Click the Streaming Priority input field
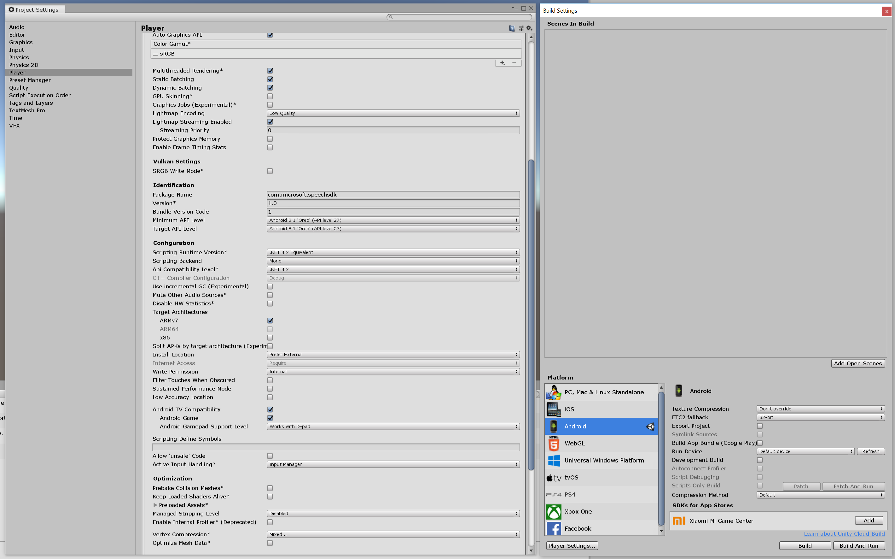This screenshot has width=895, height=559. click(393, 130)
